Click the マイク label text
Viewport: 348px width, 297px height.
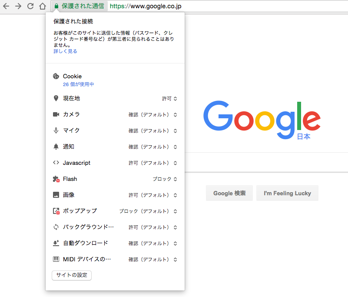click(71, 130)
